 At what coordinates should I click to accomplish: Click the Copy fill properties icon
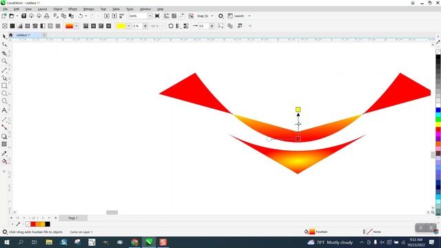pyautogui.click(x=230, y=26)
